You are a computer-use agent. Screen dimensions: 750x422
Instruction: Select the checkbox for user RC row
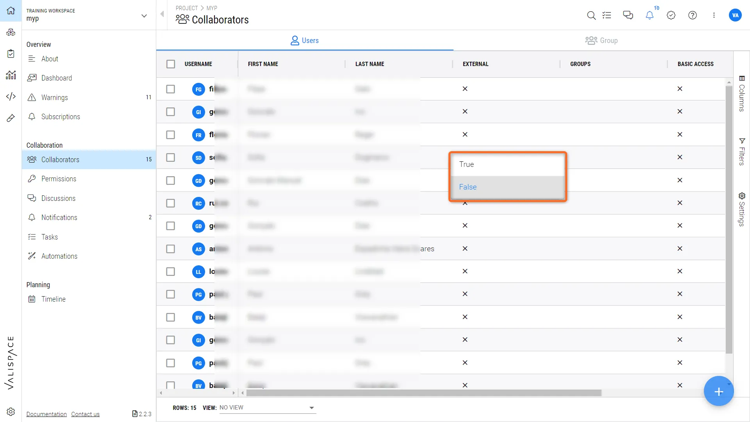click(171, 203)
